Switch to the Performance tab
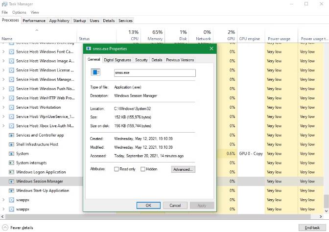The image size is (329, 232). click(34, 21)
